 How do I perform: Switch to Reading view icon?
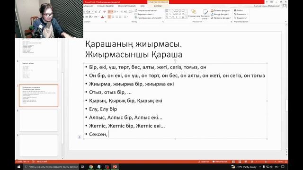(x=246, y=161)
